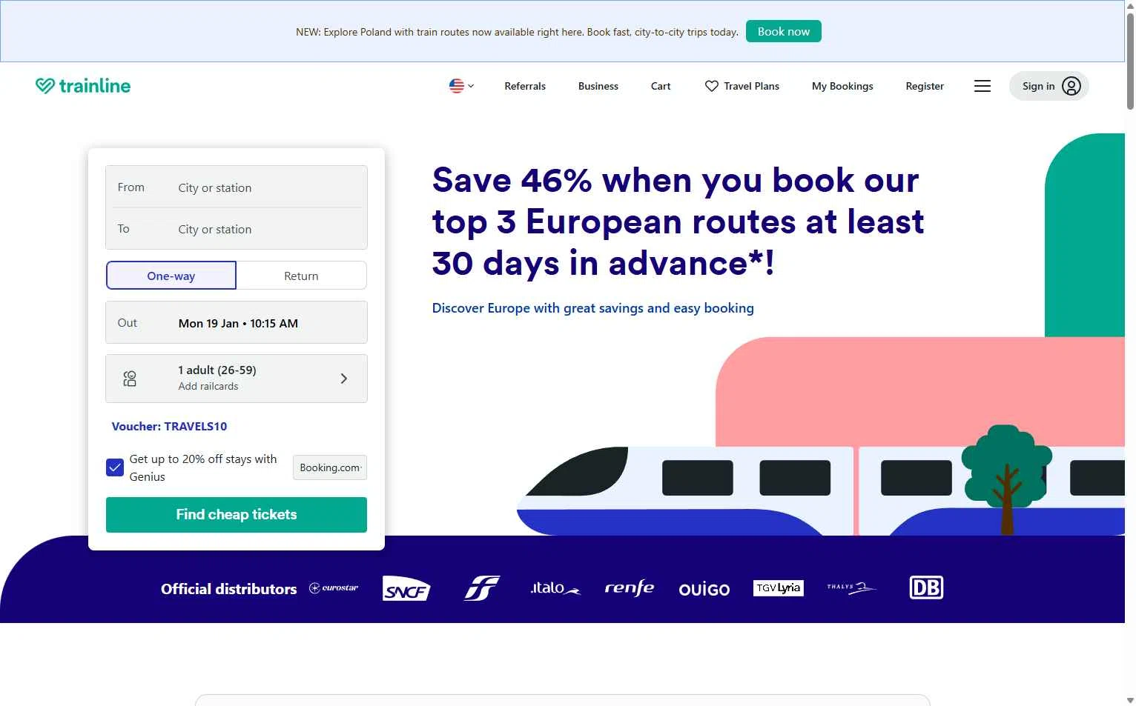Click the Eurostar distributor logo
Viewport: 1136px width, 706px height.
334,588
